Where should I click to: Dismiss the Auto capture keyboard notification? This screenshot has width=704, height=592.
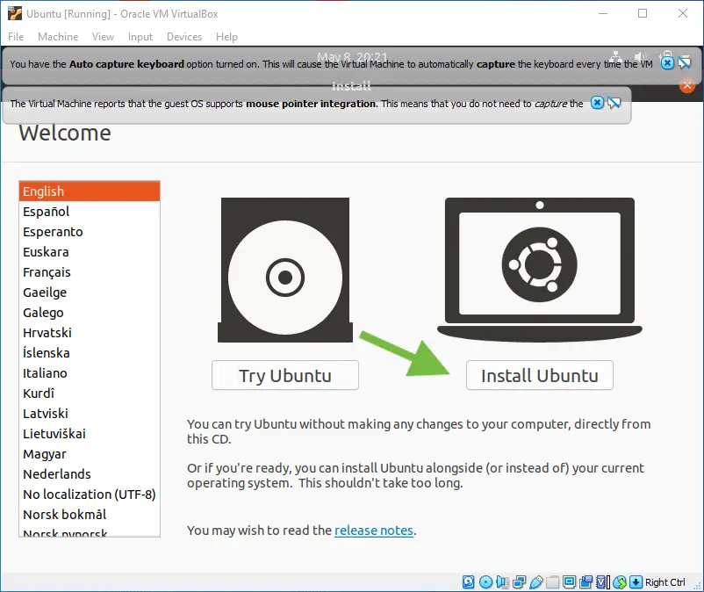(x=667, y=63)
